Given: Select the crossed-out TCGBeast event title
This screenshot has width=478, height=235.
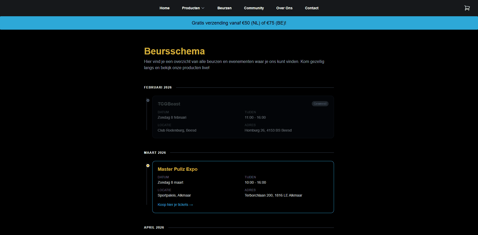Looking at the screenshot, I should tap(169, 104).
